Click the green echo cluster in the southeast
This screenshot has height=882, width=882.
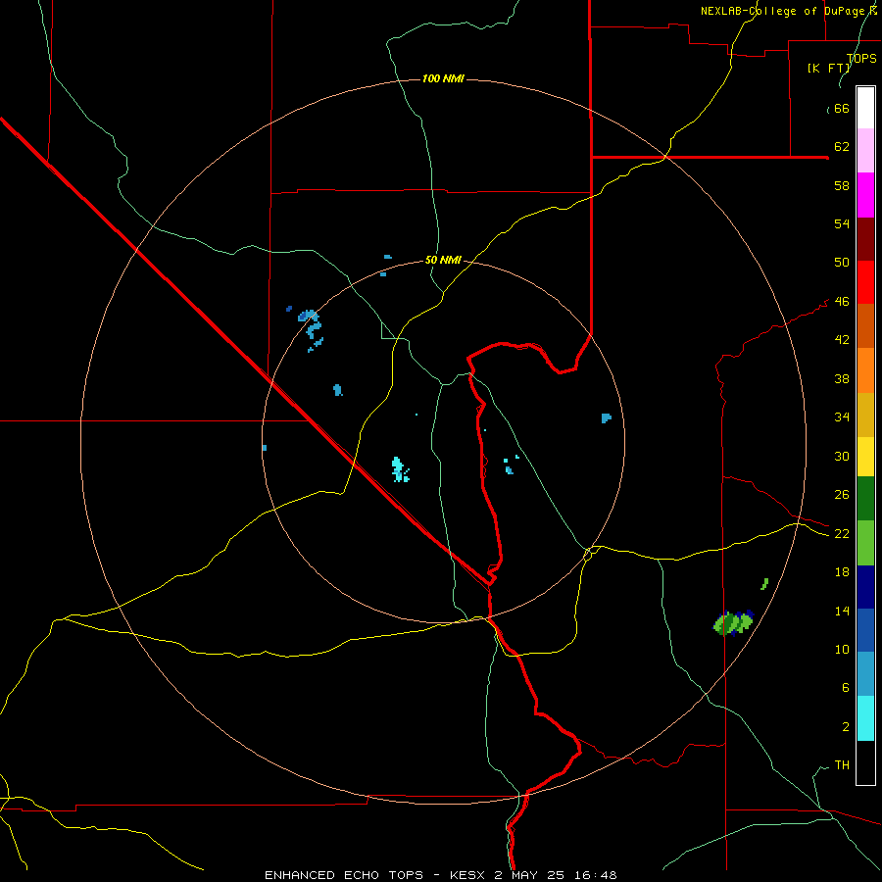[733, 623]
